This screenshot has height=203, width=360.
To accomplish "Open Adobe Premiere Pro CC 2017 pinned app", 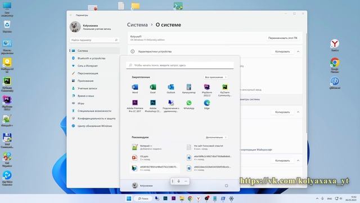I will (135, 106).
